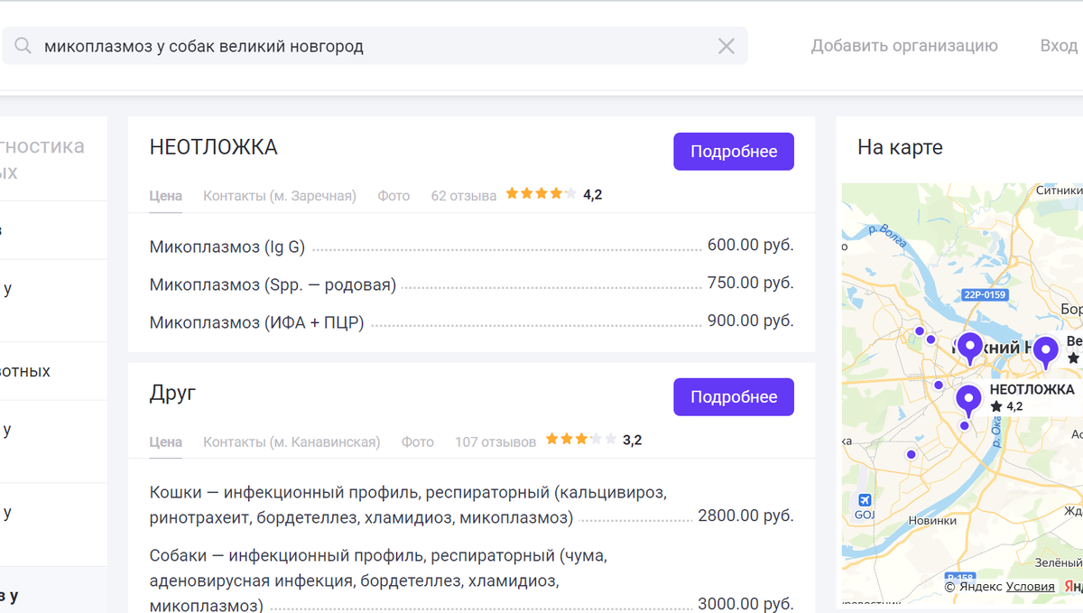The image size is (1083, 613).
Task: Open Фото tab in НЕОТЛОЖКА card
Action: click(x=393, y=195)
